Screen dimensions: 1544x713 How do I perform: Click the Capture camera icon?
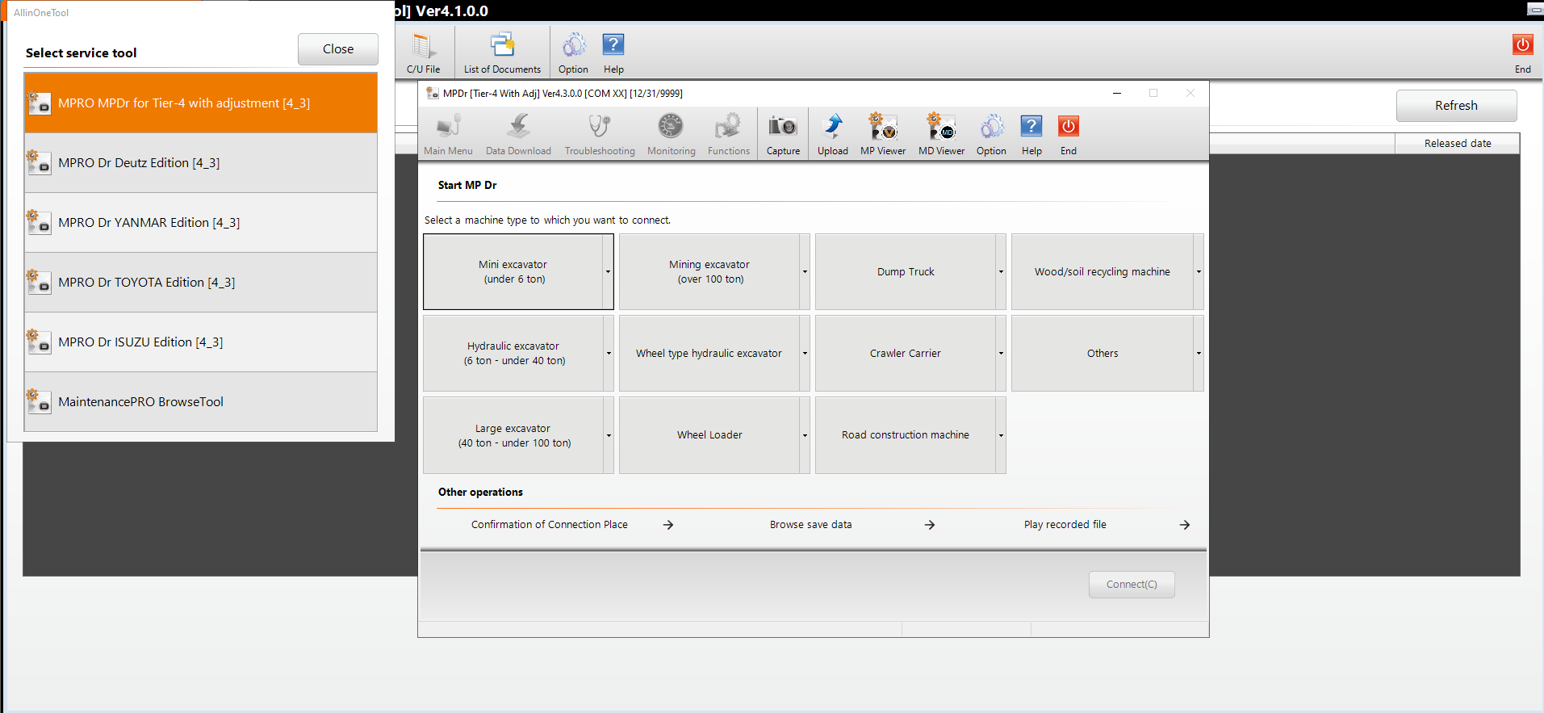click(783, 134)
